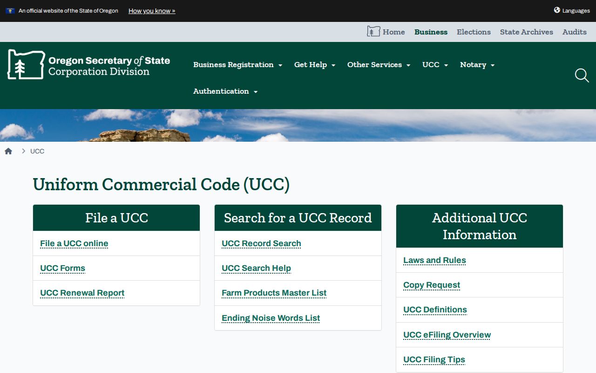Open the UCC eFiling Overview link

tap(447, 335)
